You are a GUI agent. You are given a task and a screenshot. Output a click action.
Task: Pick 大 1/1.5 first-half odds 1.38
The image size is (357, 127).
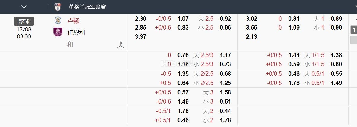tap(336, 55)
